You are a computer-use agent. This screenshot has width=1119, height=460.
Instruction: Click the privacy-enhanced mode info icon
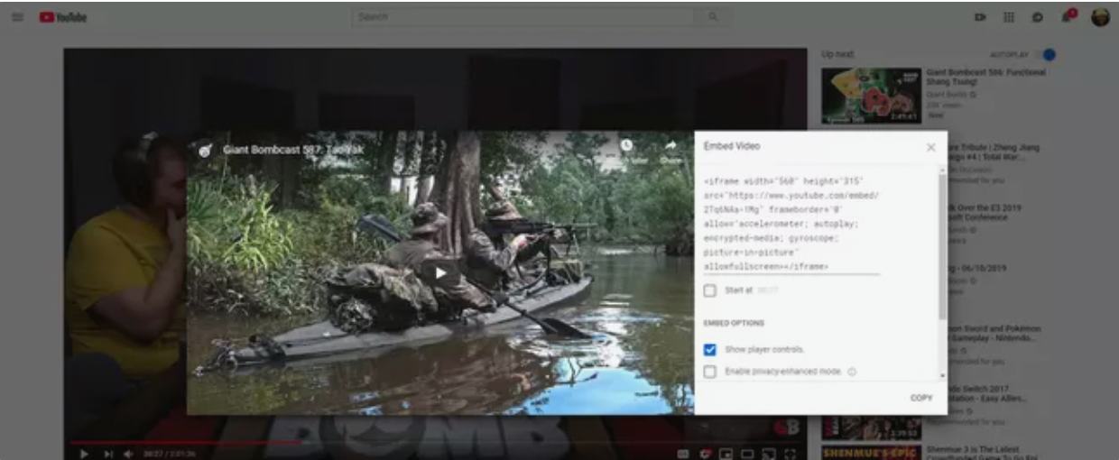852,372
